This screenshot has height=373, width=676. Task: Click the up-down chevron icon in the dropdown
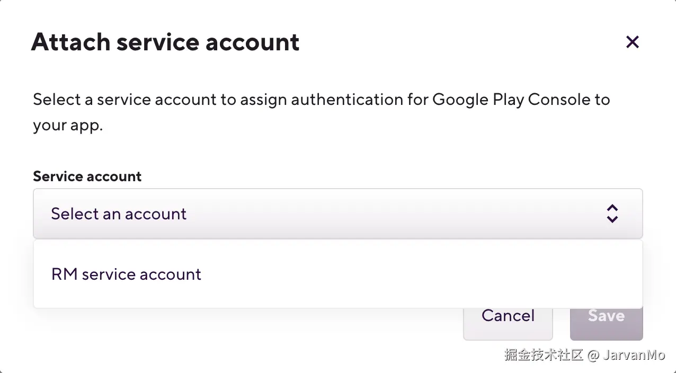612,214
